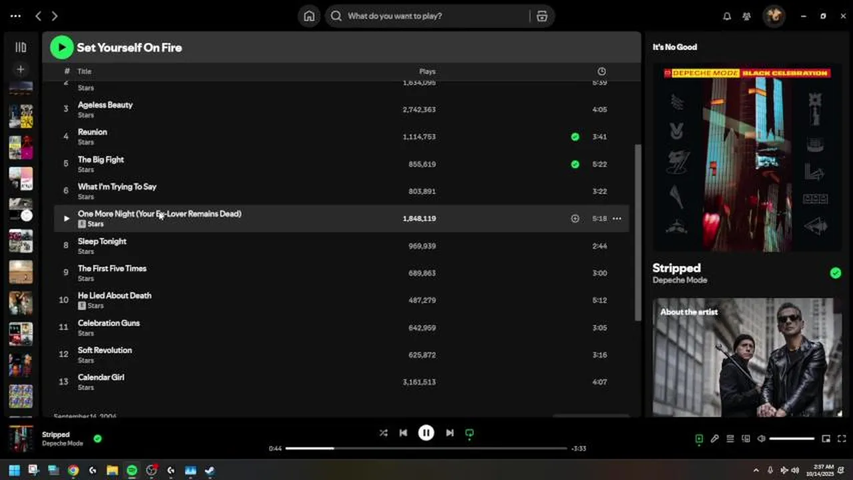Show hidden system tray icons
853x480 pixels.
pos(756,470)
